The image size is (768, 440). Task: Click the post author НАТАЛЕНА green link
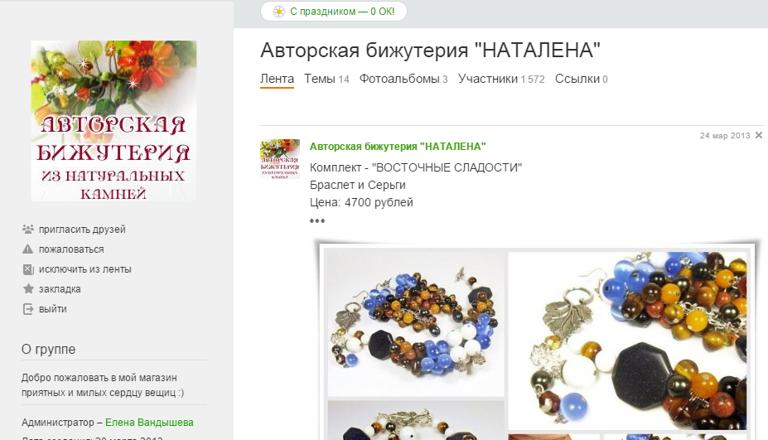(x=398, y=146)
